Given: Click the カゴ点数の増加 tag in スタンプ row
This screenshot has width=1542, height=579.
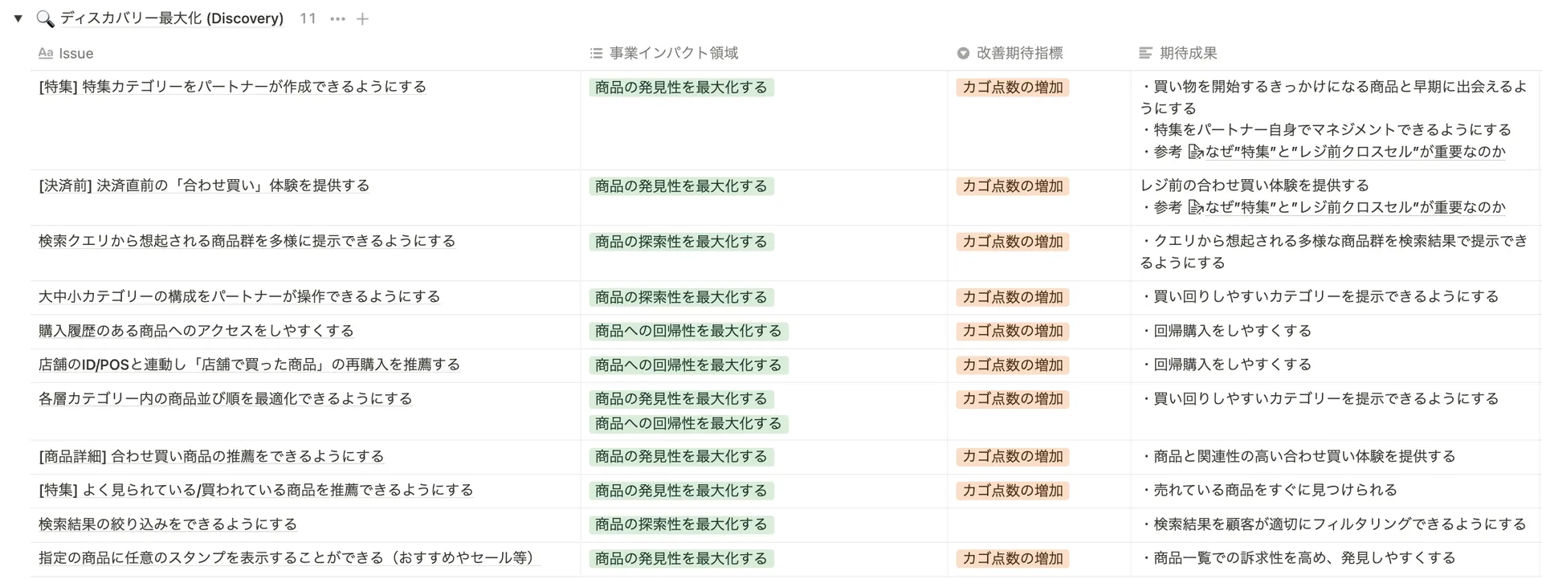Looking at the screenshot, I should pyautogui.click(x=1012, y=558).
